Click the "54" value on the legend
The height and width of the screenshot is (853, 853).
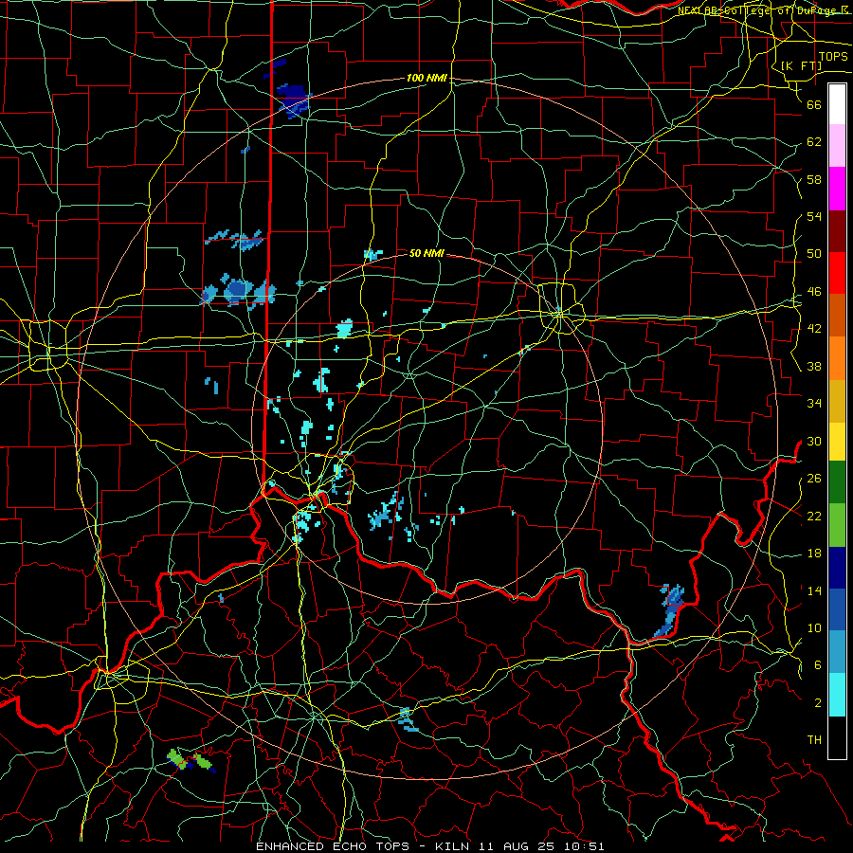pyautogui.click(x=814, y=217)
